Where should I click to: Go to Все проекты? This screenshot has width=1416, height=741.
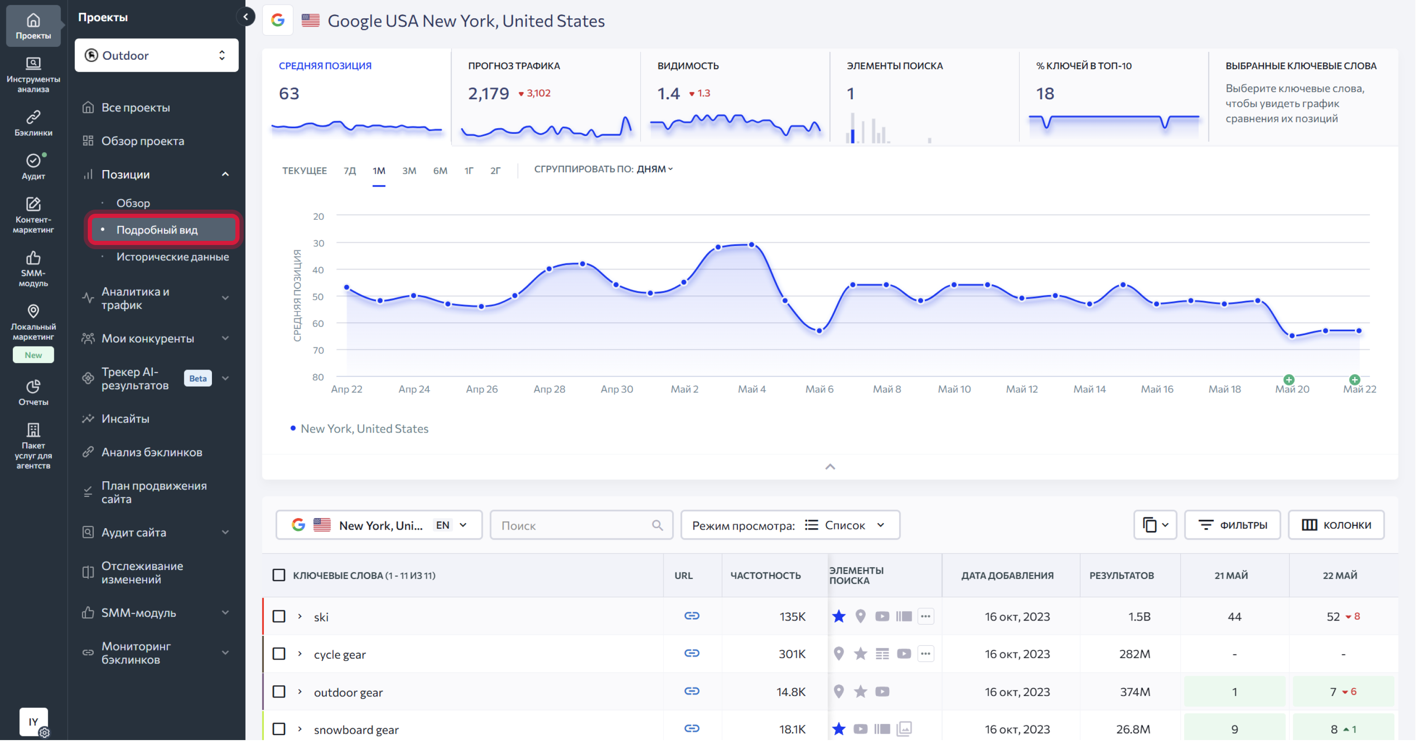point(135,107)
